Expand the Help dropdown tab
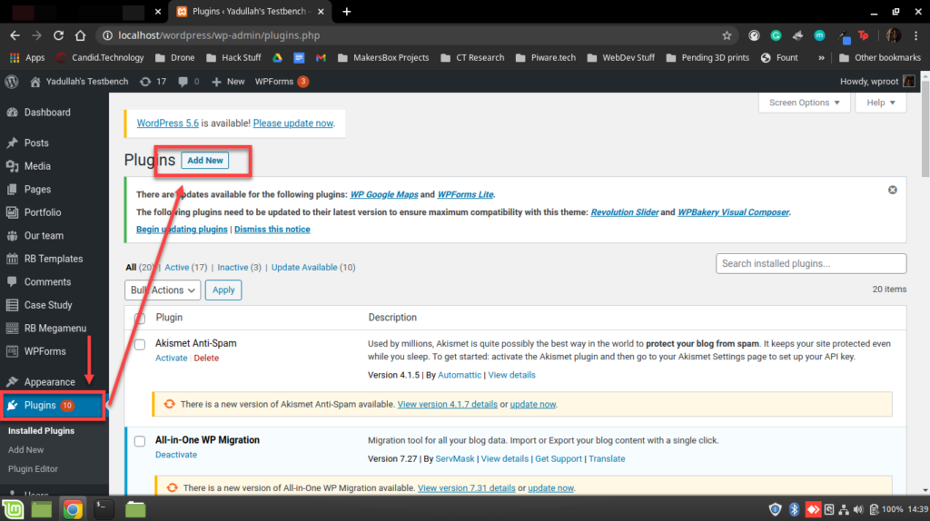Image resolution: width=930 pixels, height=521 pixels. tap(881, 103)
